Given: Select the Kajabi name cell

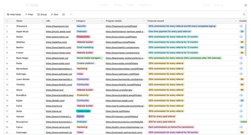Looking at the screenshot, I should pos(25,101).
